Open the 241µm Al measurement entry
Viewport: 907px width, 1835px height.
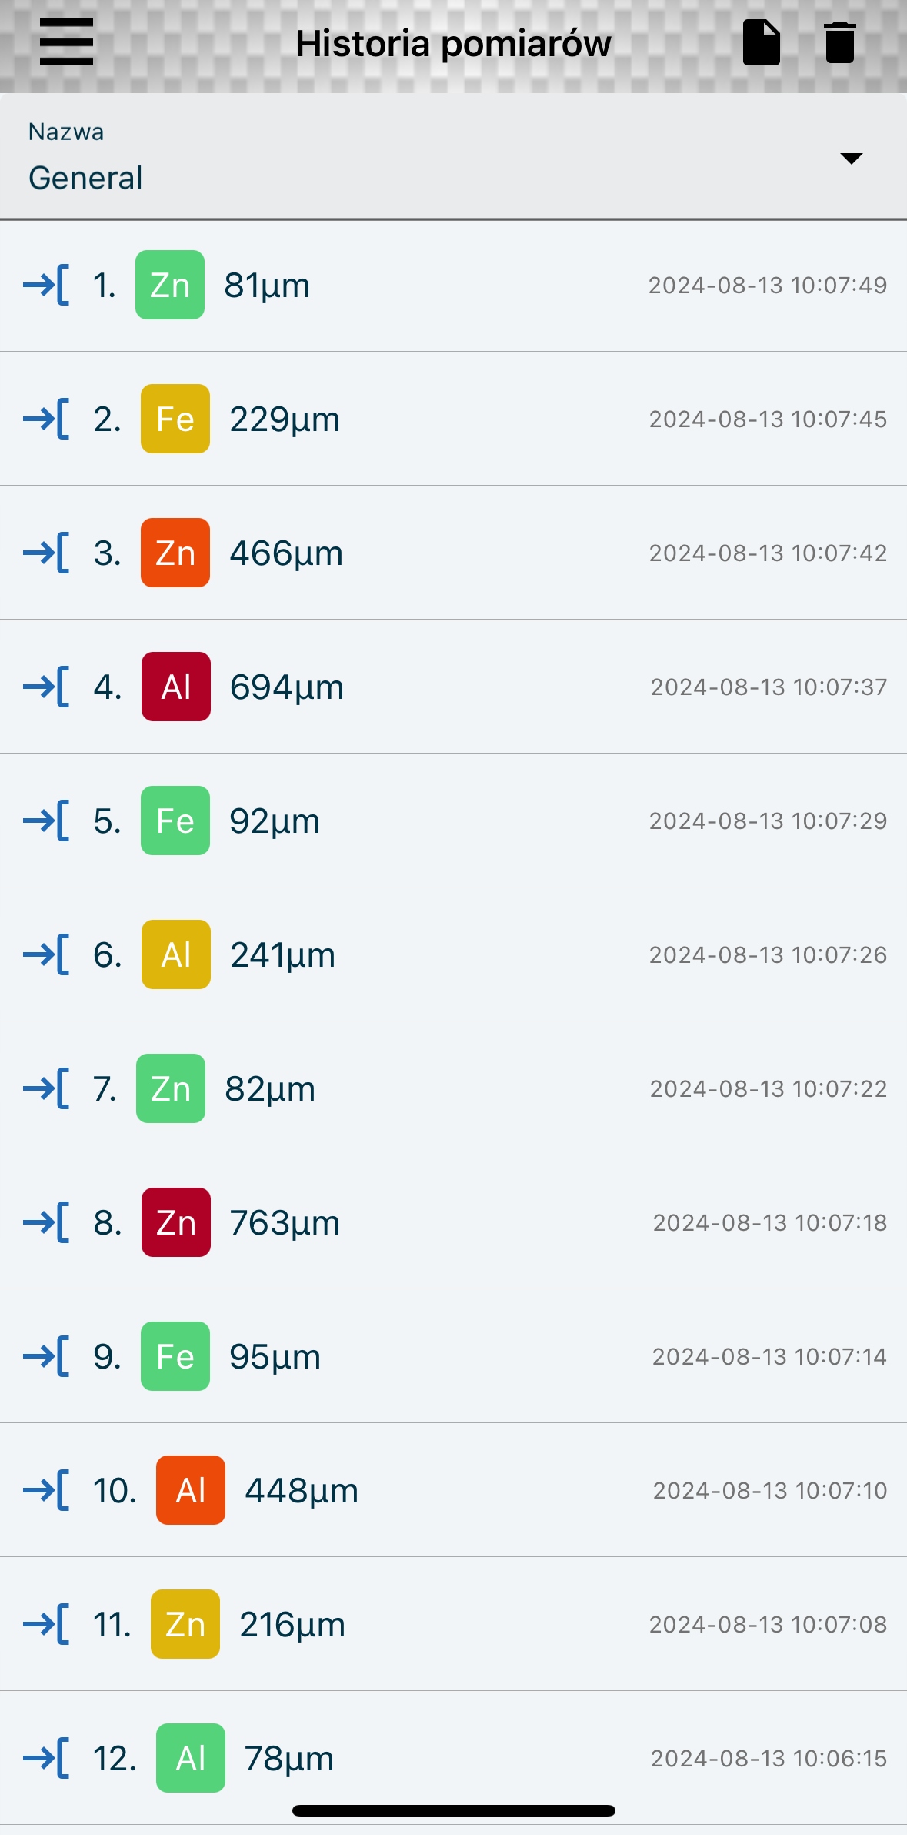(454, 954)
